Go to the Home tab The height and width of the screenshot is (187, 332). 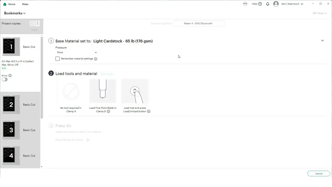click(x=12, y=4)
